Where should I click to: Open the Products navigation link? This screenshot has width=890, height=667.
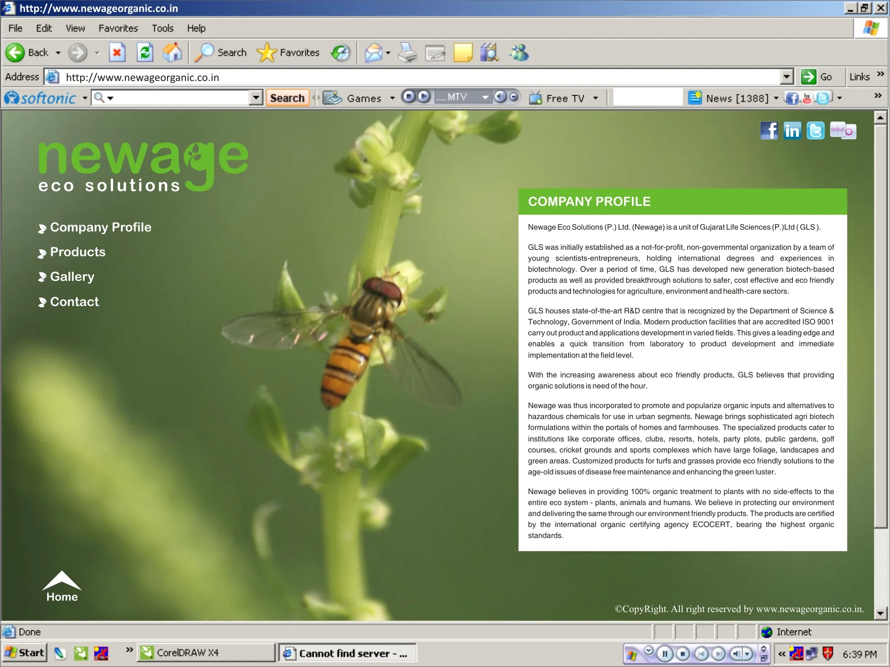click(72, 252)
